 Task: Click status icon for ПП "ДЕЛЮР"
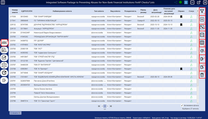pos(191,41)
